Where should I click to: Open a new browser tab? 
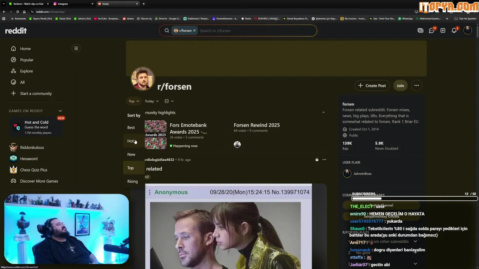tap(144, 4)
